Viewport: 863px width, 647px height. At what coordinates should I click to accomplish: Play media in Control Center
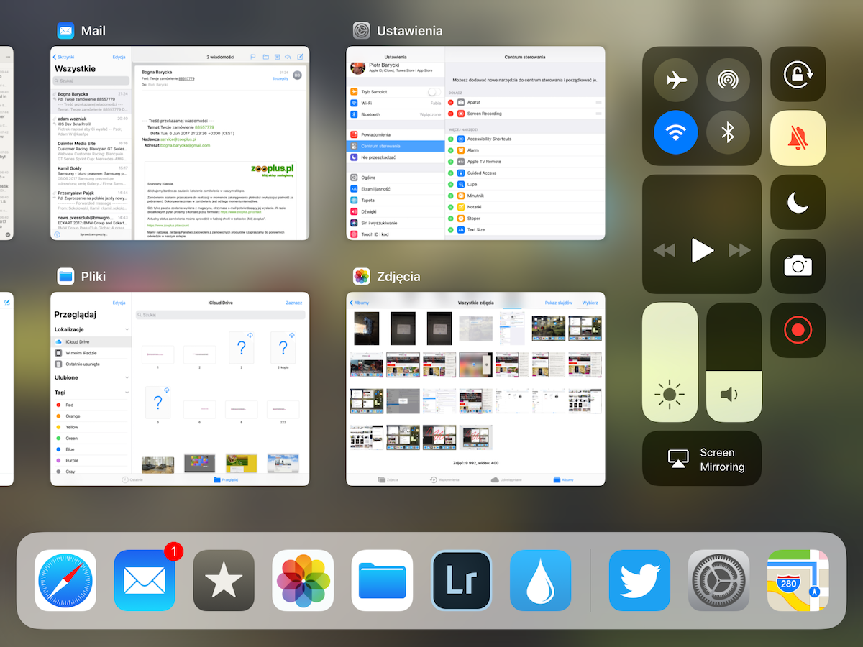[x=702, y=250]
